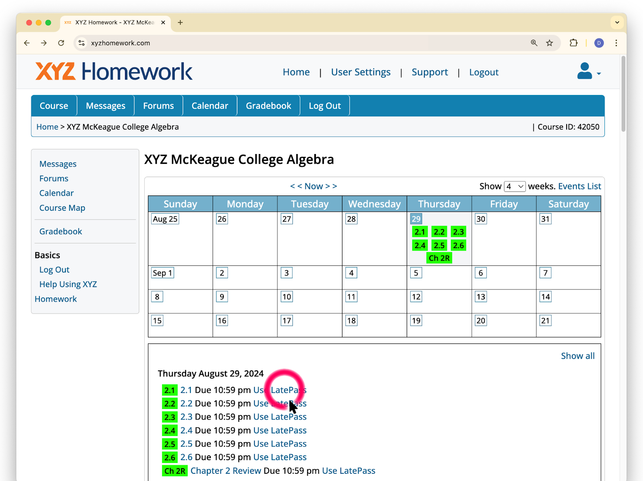
Task: Go to previous weeks with << arrows
Action: click(x=296, y=186)
